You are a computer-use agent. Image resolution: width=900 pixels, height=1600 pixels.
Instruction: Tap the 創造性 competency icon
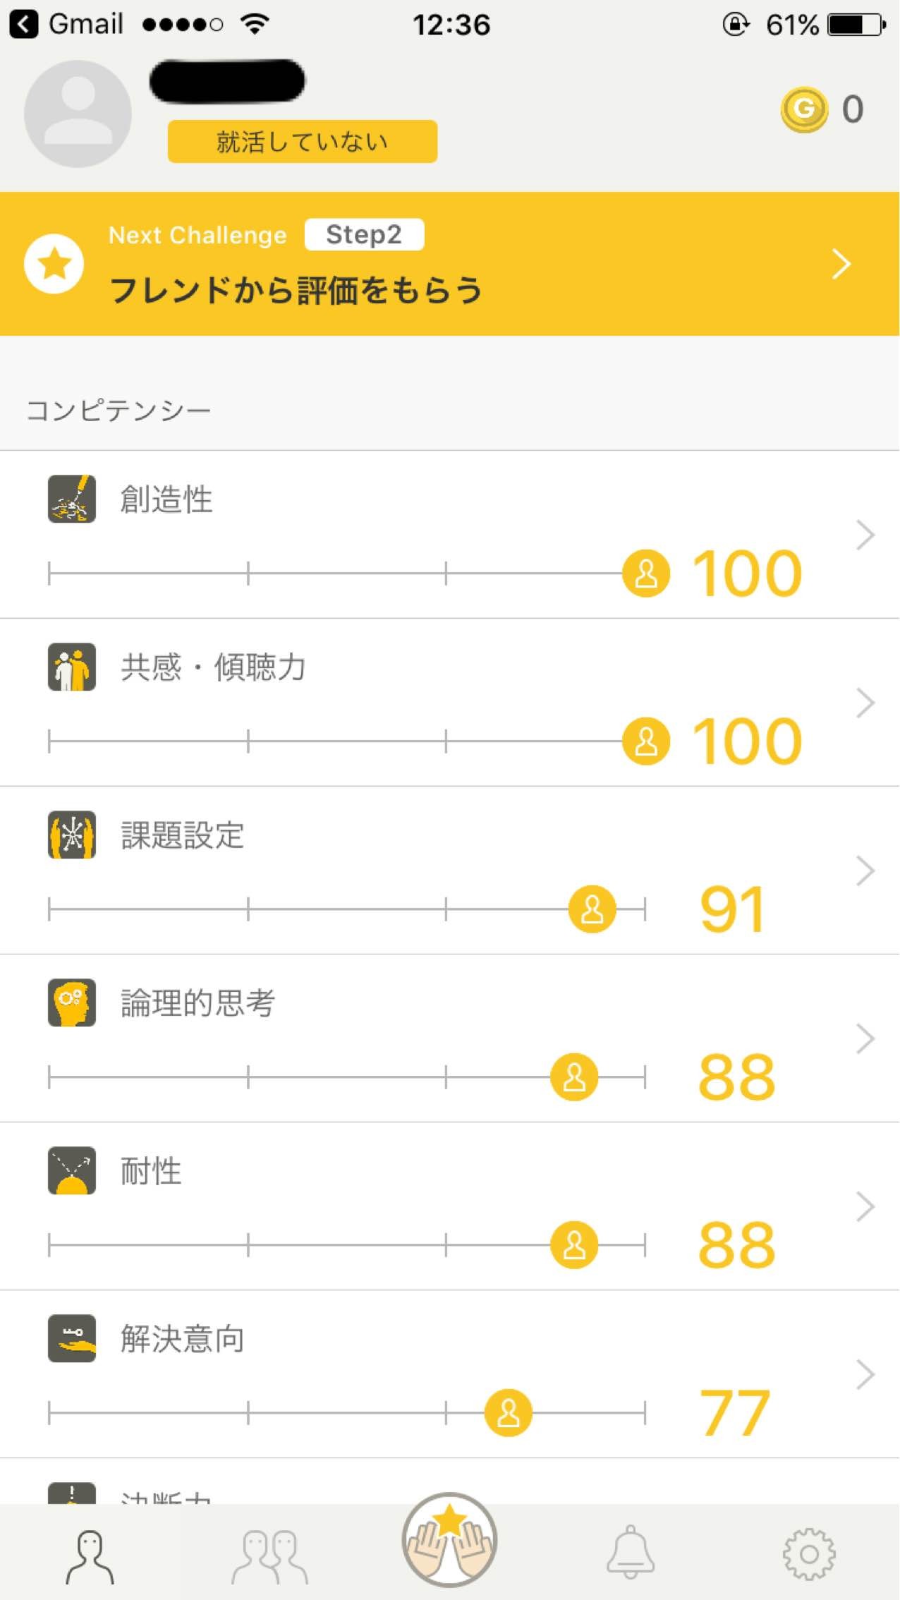(x=72, y=499)
